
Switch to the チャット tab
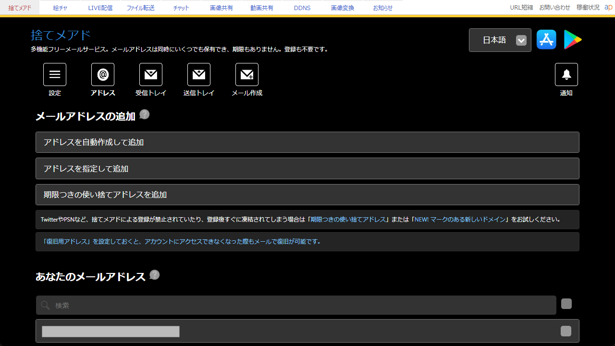coord(181,8)
